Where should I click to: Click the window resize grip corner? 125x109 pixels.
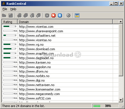pos(122,106)
